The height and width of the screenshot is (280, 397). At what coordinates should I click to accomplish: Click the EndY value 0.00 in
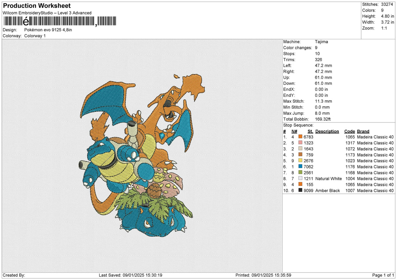322,95
